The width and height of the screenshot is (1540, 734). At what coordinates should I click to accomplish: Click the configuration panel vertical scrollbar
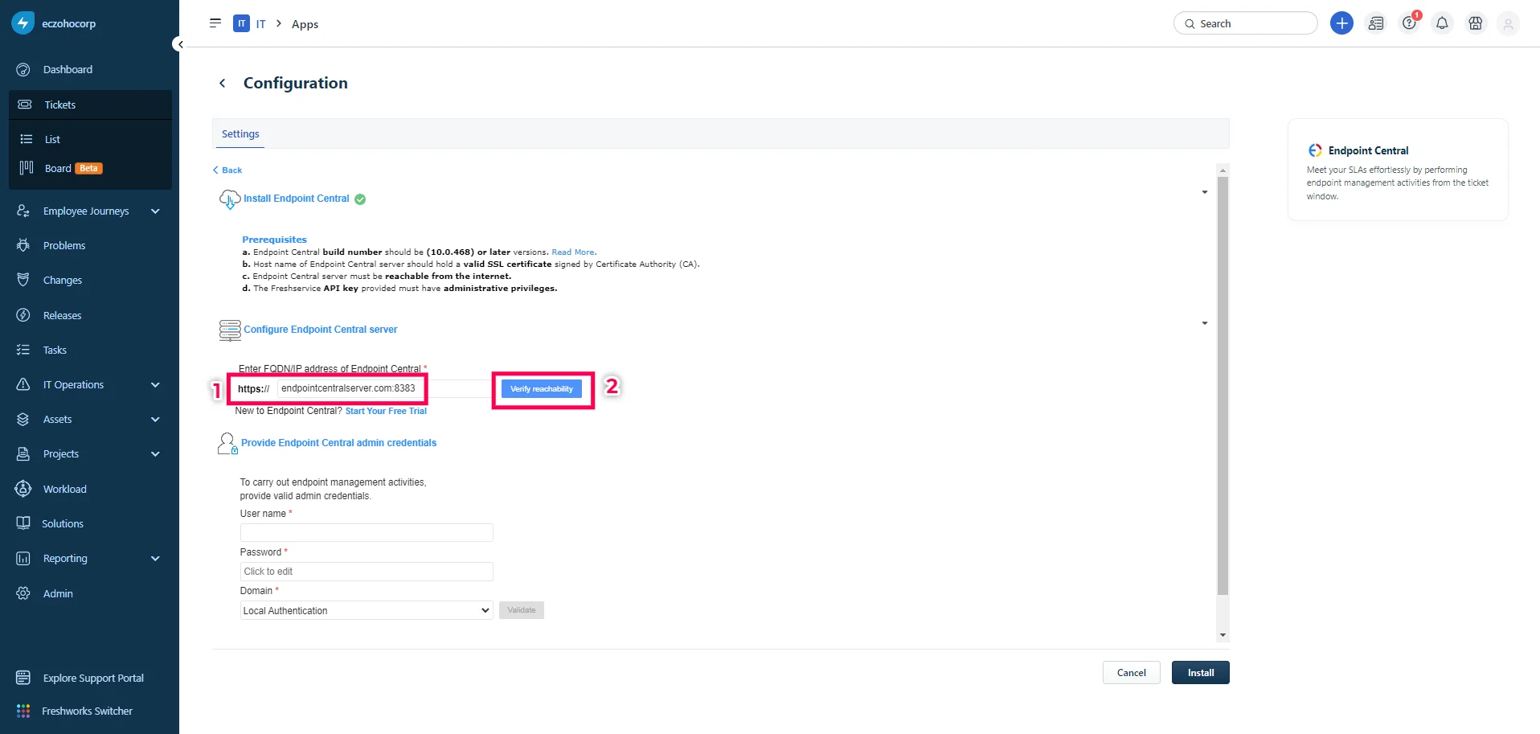pyautogui.click(x=1223, y=386)
